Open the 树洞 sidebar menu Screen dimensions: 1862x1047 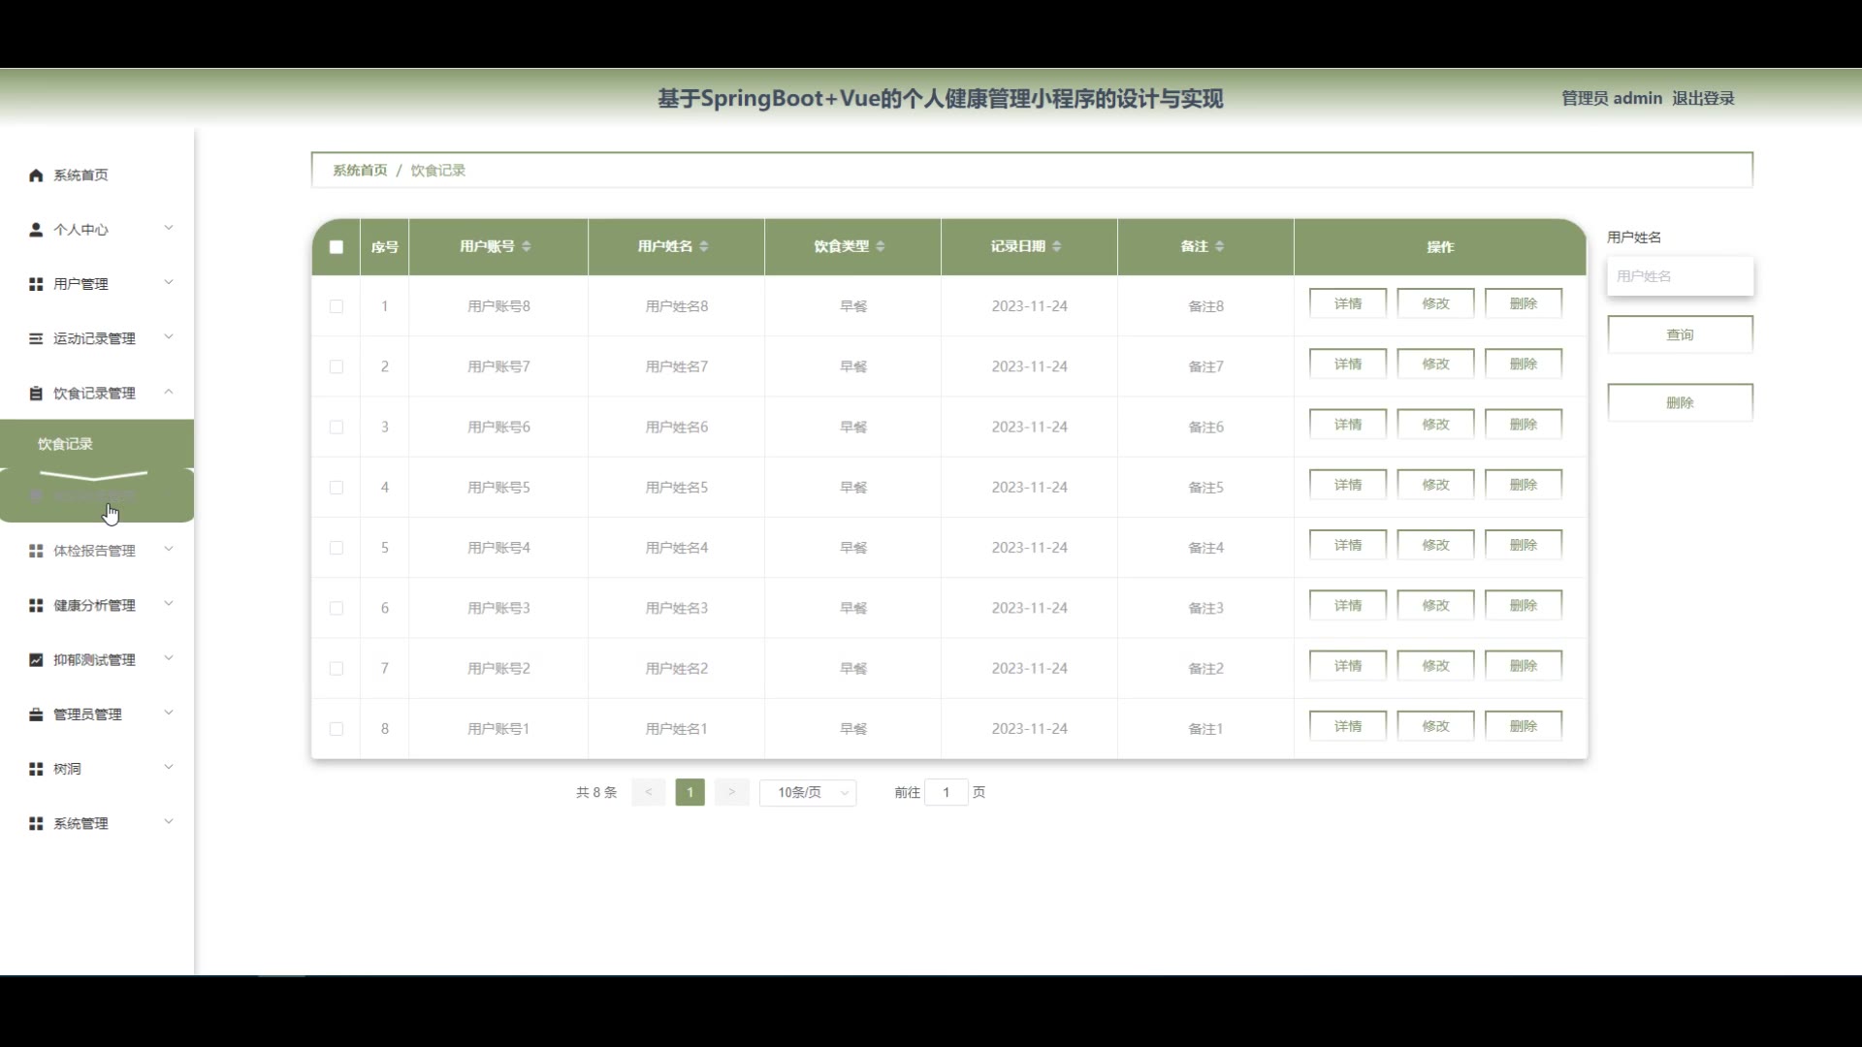68,769
